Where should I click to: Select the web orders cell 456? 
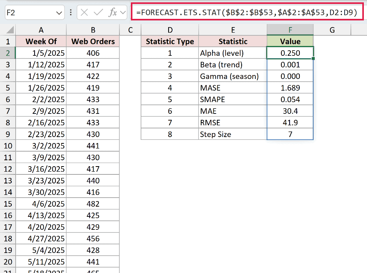pos(93,238)
